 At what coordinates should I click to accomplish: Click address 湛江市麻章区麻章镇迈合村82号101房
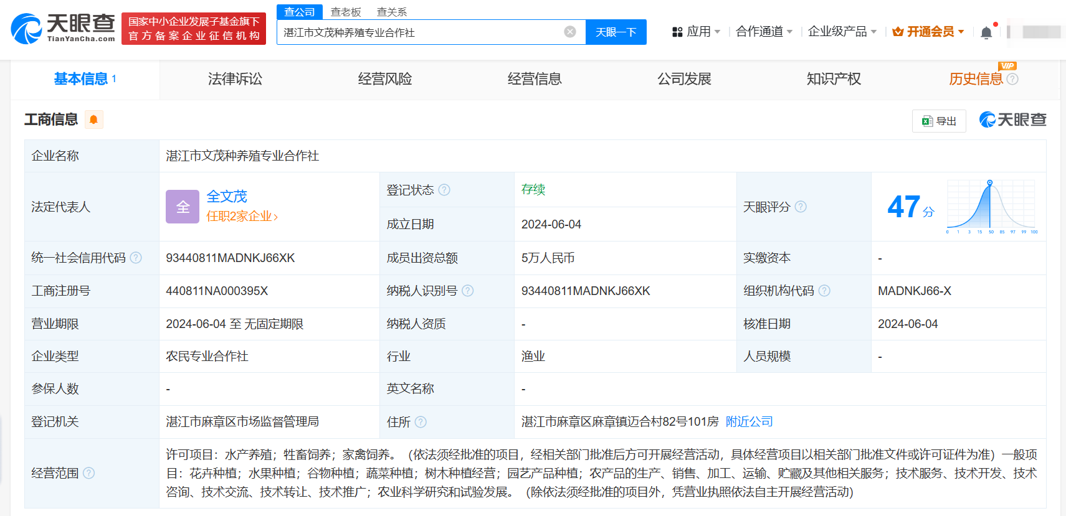pos(620,421)
